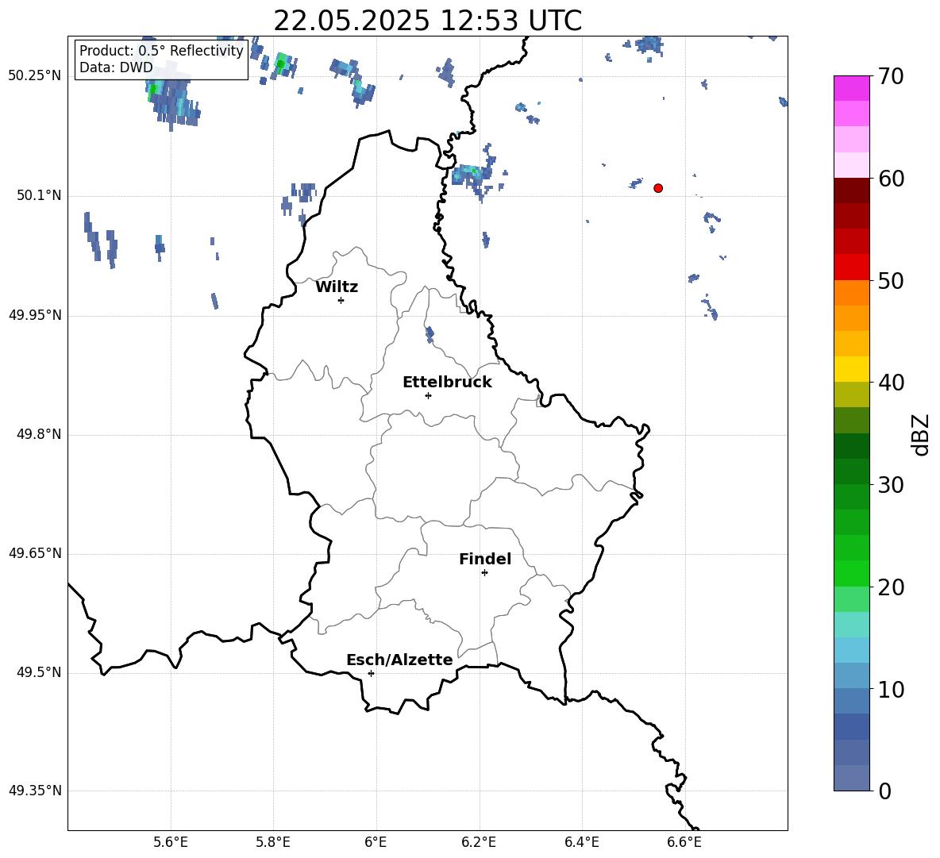Pick the magenta swatch at the colorbar top
Screen dimensions: 940x858
(851, 89)
